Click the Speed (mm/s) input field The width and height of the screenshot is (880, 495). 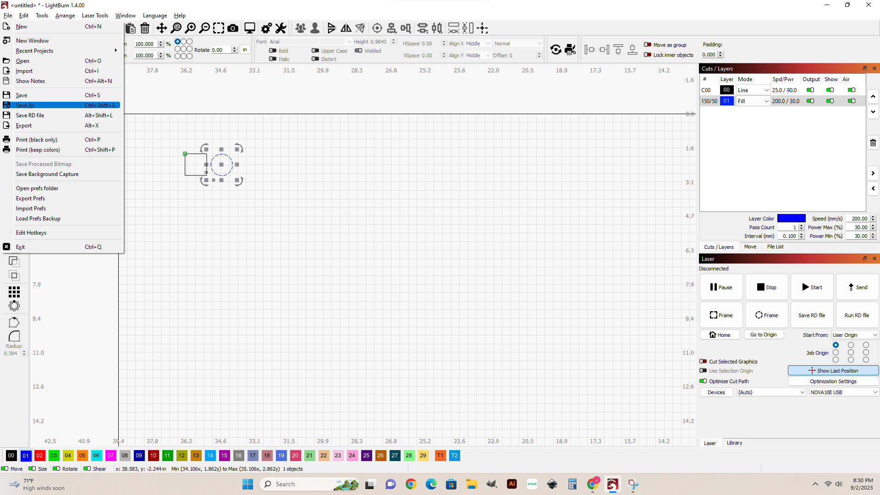(x=857, y=219)
